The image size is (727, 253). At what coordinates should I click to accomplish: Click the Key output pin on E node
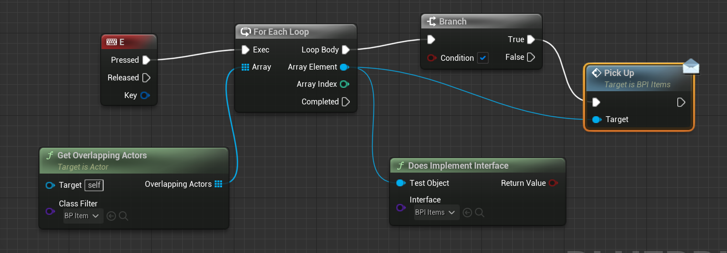point(145,95)
